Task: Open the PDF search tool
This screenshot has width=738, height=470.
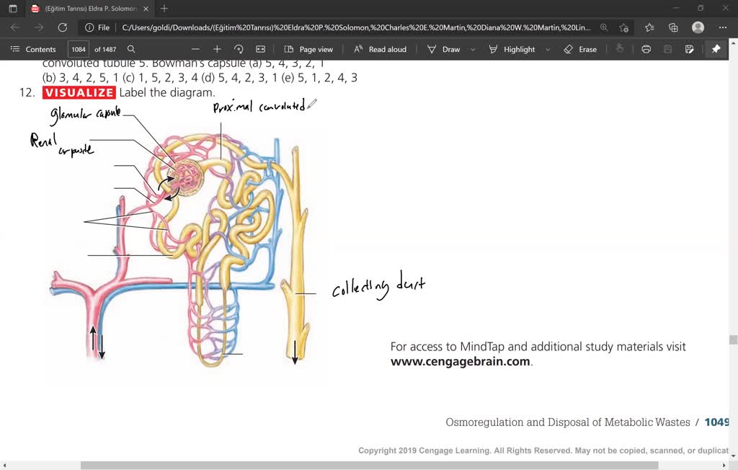Action: click(x=131, y=49)
